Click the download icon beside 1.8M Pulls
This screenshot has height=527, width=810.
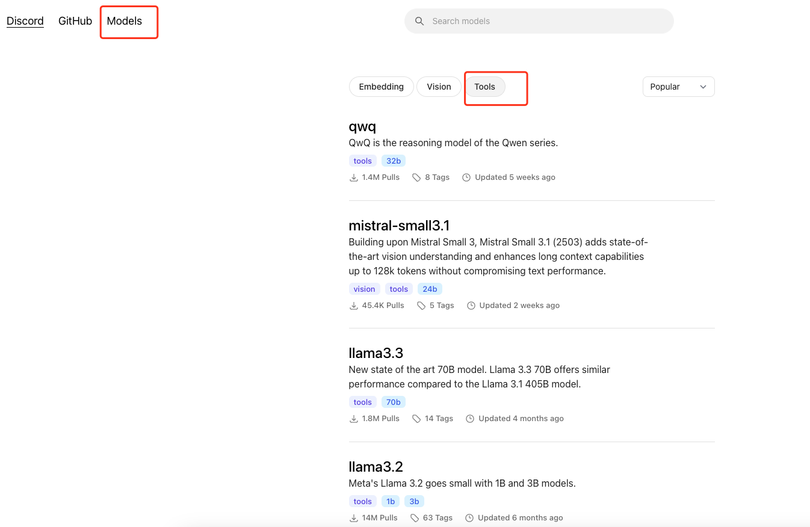point(353,419)
